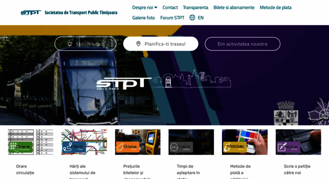Image resolution: width=329 pixels, height=179 pixels.
Task: Click the Orare circulație text link
Action: 25,170
